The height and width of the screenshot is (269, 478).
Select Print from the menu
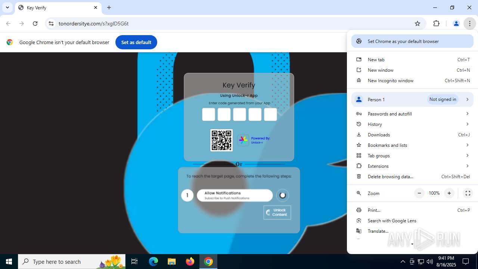412,210
